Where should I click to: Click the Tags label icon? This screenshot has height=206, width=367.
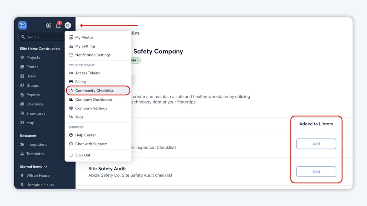tap(71, 117)
